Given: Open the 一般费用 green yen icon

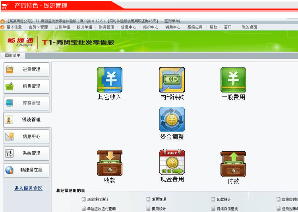Looking at the screenshot, I should click(233, 80).
